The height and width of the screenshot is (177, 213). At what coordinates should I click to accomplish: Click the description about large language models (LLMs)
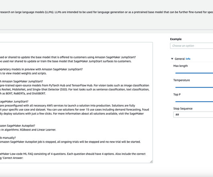(106, 12)
